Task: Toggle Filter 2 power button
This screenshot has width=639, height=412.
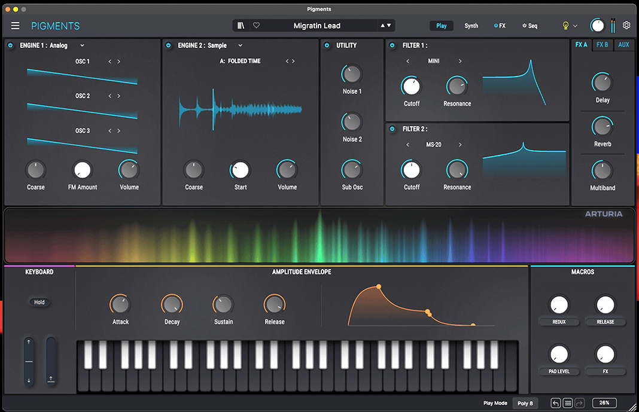Action: point(392,129)
